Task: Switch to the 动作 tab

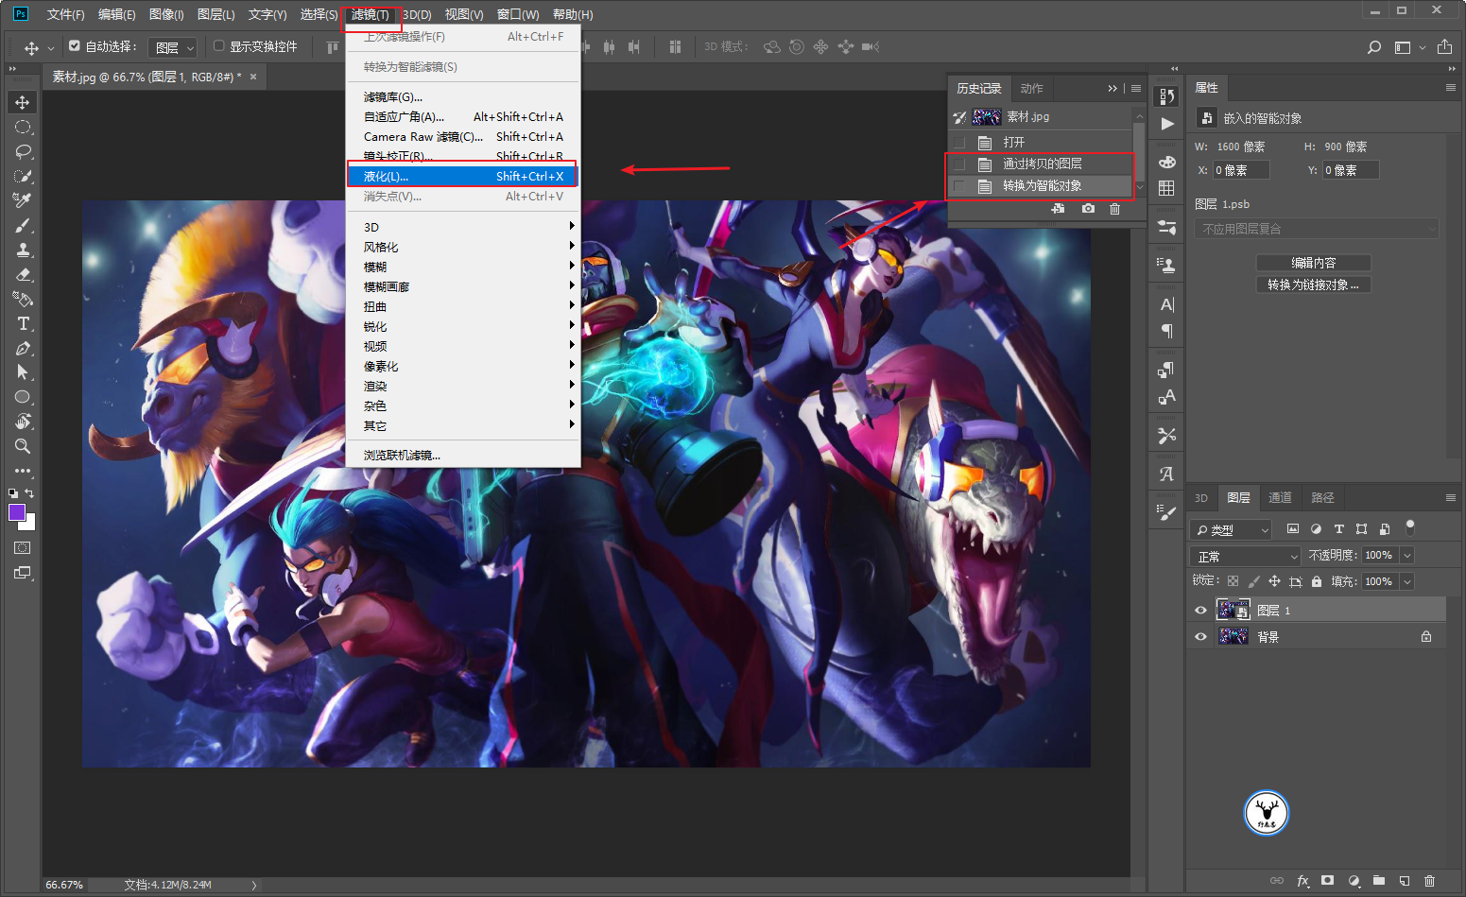Action: pyautogui.click(x=1031, y=89)
